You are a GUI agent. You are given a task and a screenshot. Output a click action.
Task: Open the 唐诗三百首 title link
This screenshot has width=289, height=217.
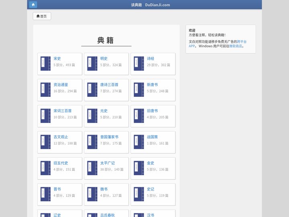click(109, 85)
